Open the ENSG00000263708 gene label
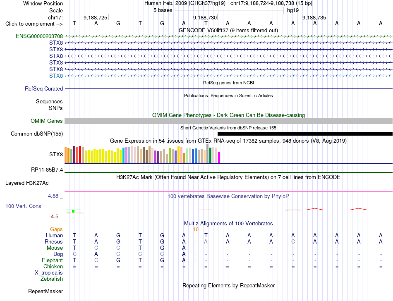 39,36
